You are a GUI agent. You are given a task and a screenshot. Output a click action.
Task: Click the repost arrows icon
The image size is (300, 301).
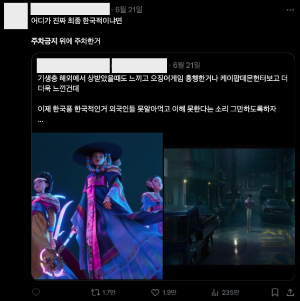95,292
